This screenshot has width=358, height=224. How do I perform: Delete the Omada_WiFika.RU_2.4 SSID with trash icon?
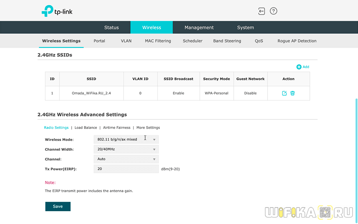coord(293,93)
